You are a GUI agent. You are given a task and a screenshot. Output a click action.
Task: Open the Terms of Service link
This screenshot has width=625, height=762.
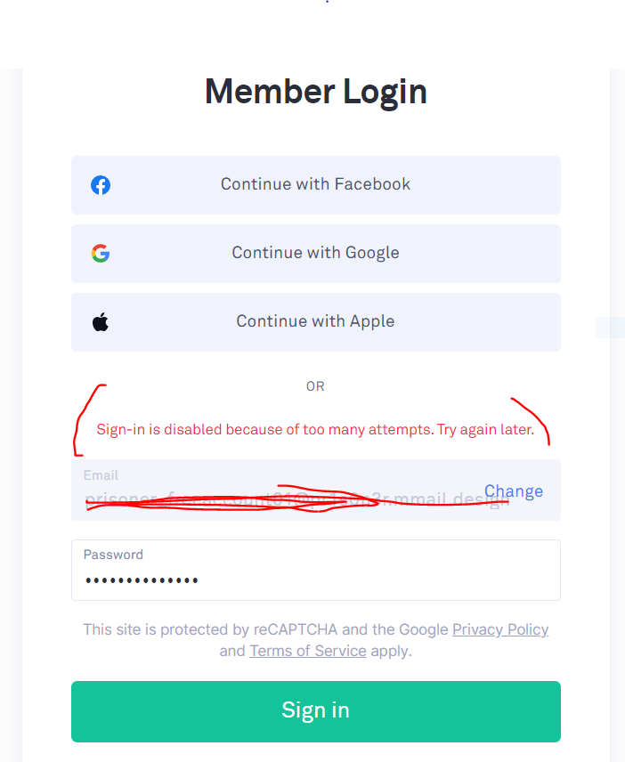coord(308,651)
